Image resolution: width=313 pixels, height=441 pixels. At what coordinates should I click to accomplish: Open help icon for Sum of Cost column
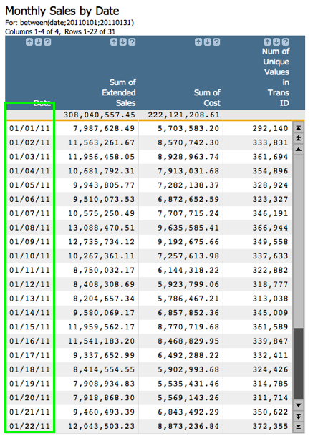click(216, 42)
